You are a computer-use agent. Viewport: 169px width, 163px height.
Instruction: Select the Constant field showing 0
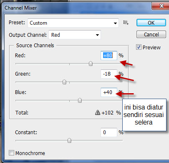point(109,132)
